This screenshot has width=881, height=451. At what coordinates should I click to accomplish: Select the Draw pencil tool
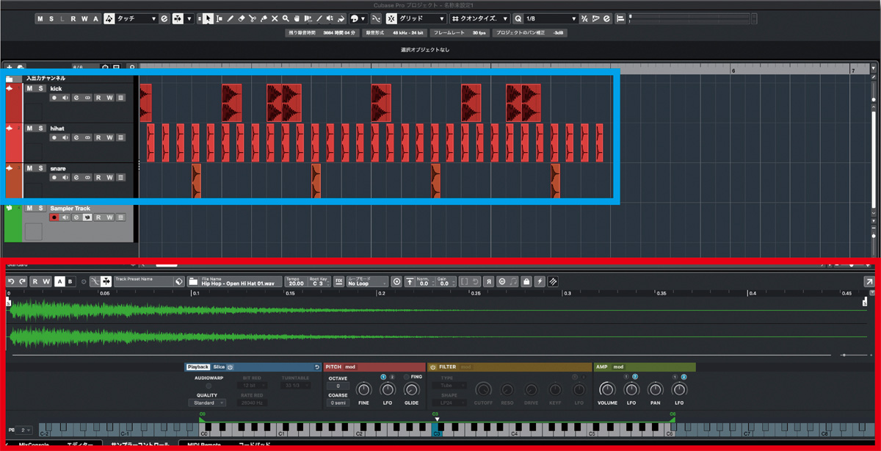(x=231, y=18)
